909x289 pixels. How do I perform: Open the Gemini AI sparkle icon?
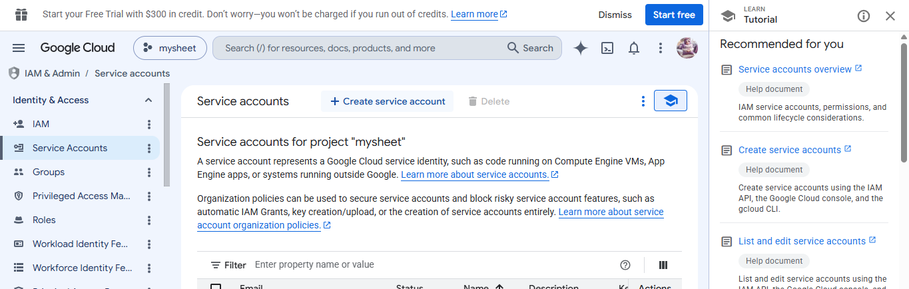click(581, 48)
